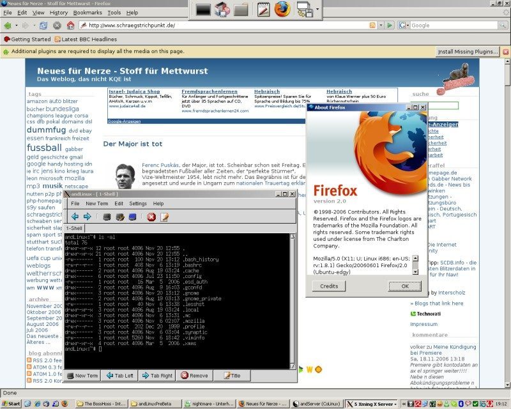511x409 pixels.
Task: Click Install Missing Plugins button
Action: point(468,52)
